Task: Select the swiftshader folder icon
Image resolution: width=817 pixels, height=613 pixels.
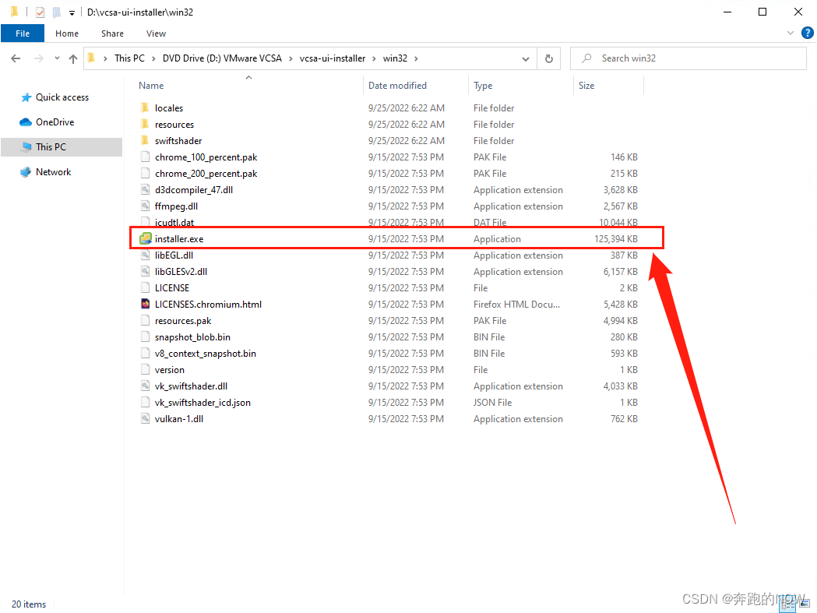Action: [x=146, y=141]
